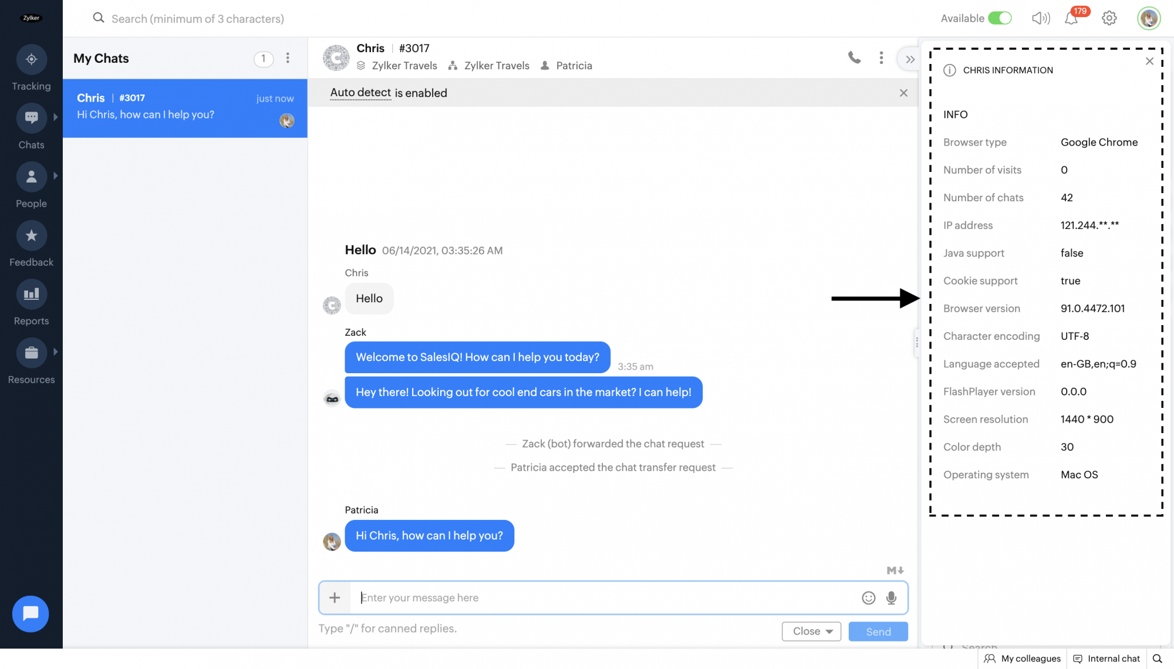
Task: Click the message input field
Action: click(x=605, y=597)
